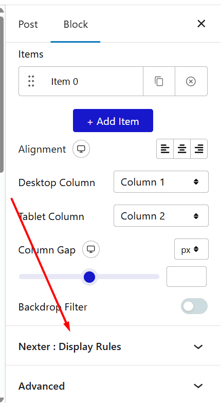Open the Desktop Column dropdown
This screenshot has height=403, width=221.
coord(161,182)
